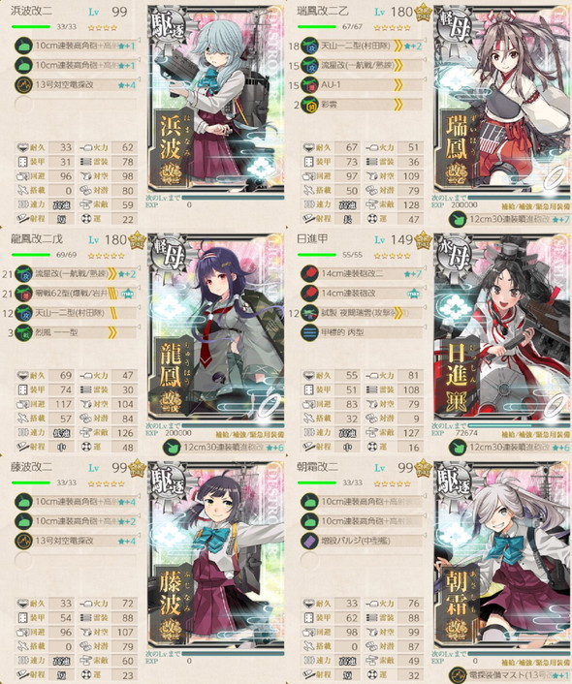The height and width of the screenshot is (684, 572).
Task: Click the purple 増設バルジ(中型艦) bulge icon
Action: pyautogui.click(x=309, y=541)
